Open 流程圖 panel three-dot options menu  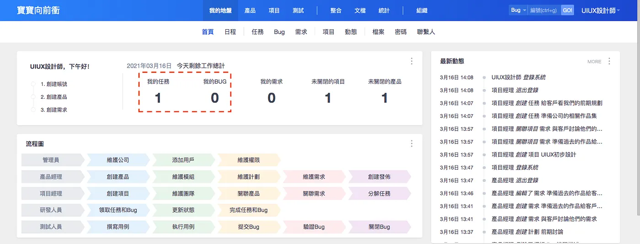(411, 143)
